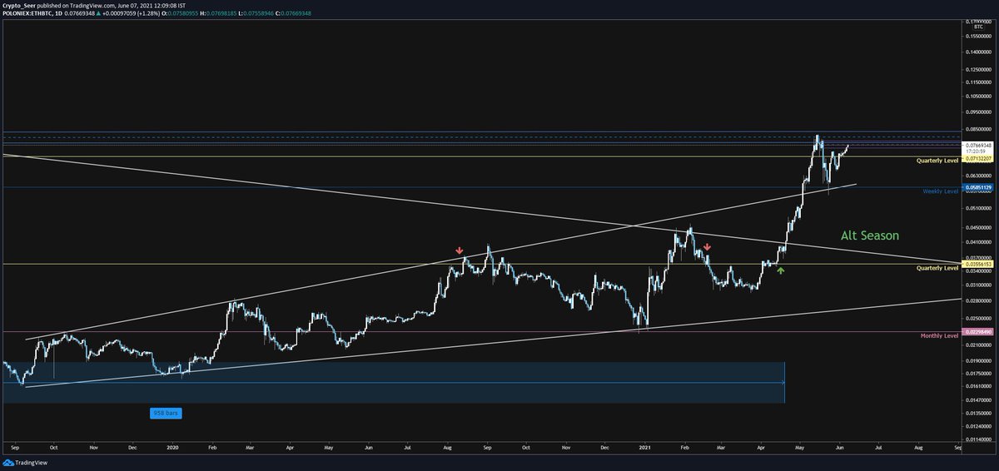Screen dimensions: 999x471
Task: Click the 0.01900000 price axis label
Action: pos(978,361)
